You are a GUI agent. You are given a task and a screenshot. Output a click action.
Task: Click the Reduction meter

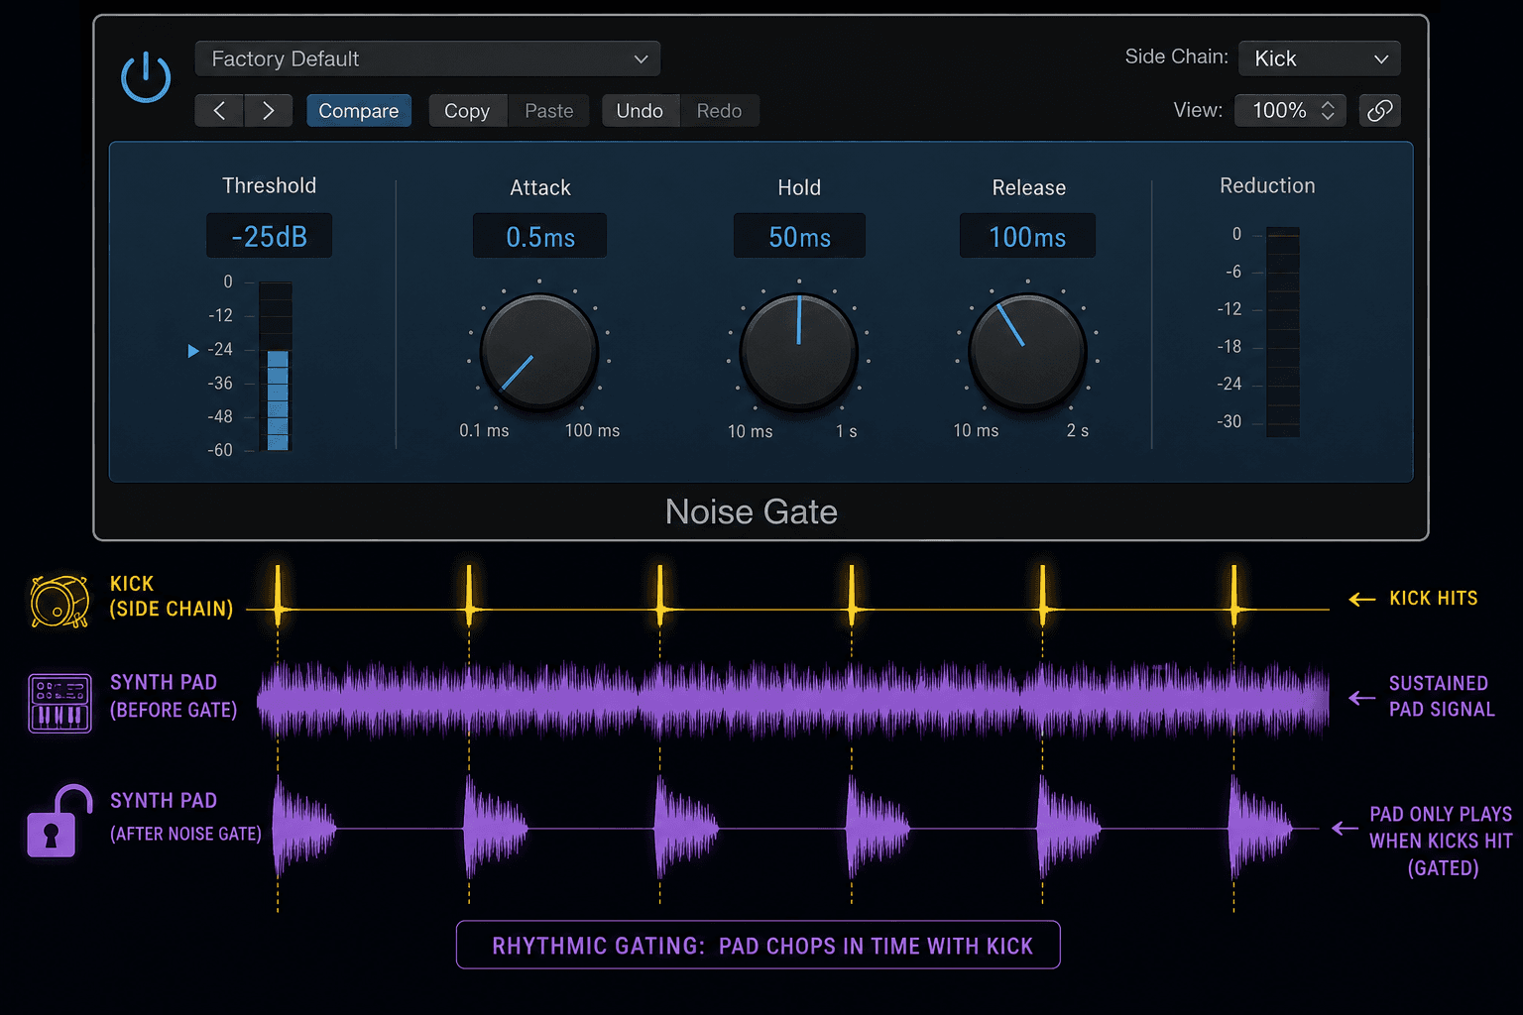(x=1282, y=332)
